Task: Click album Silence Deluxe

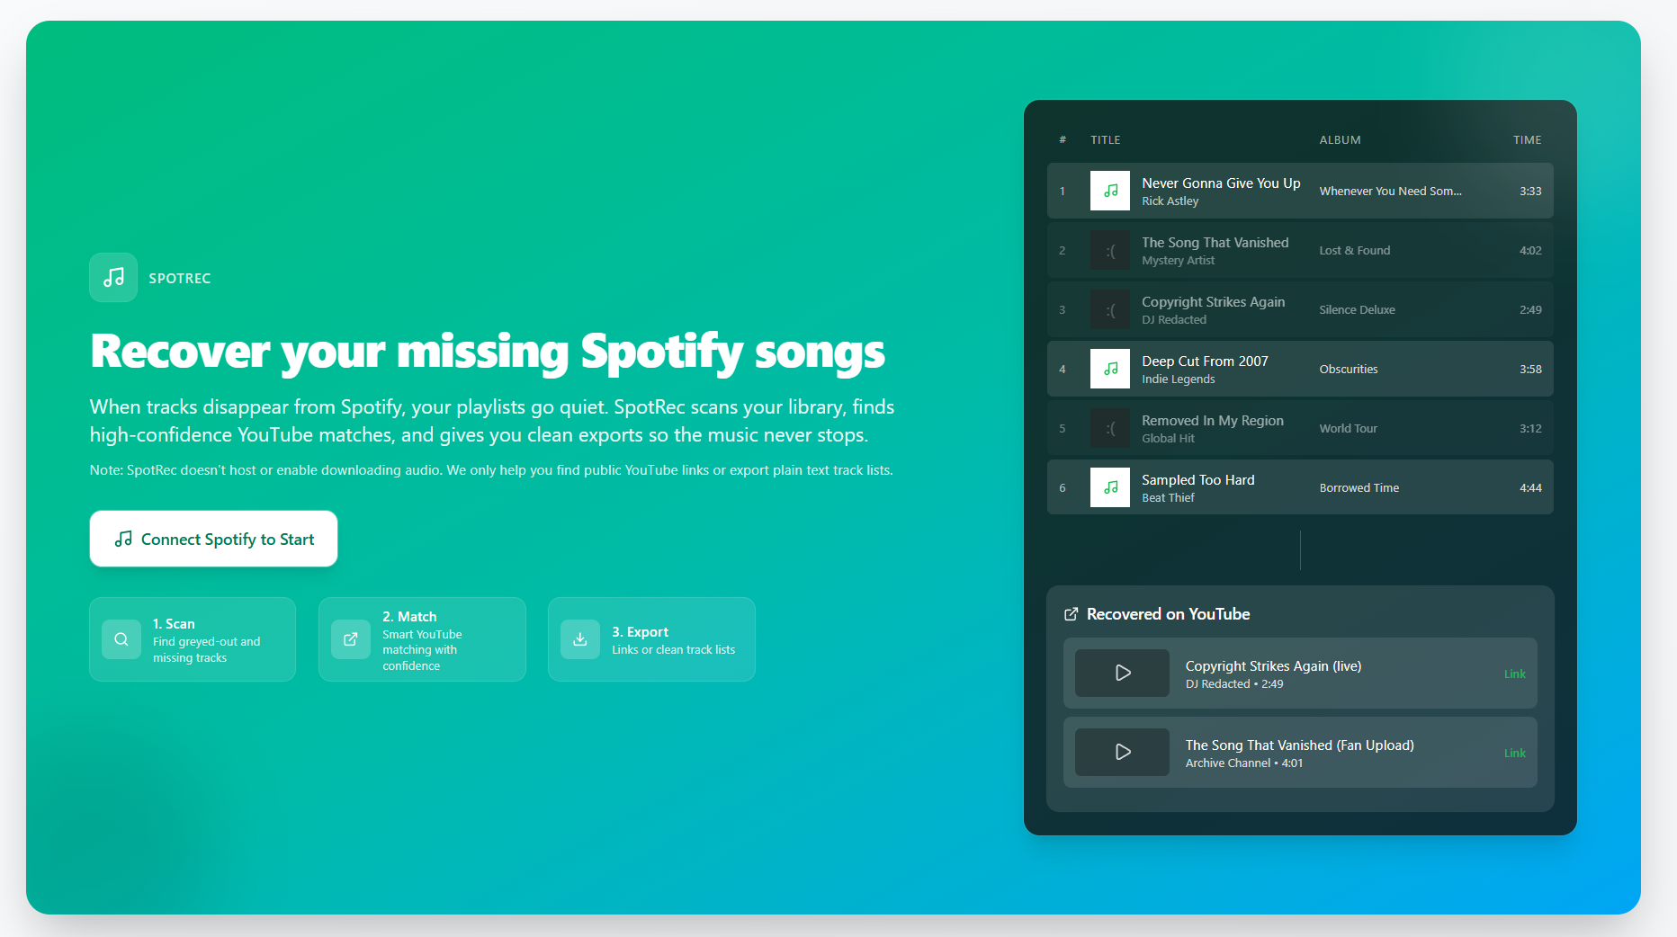Action: (x=1358, y=309)
